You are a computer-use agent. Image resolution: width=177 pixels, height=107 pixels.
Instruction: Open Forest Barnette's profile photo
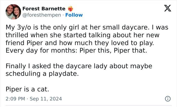[x=13, y=12]
